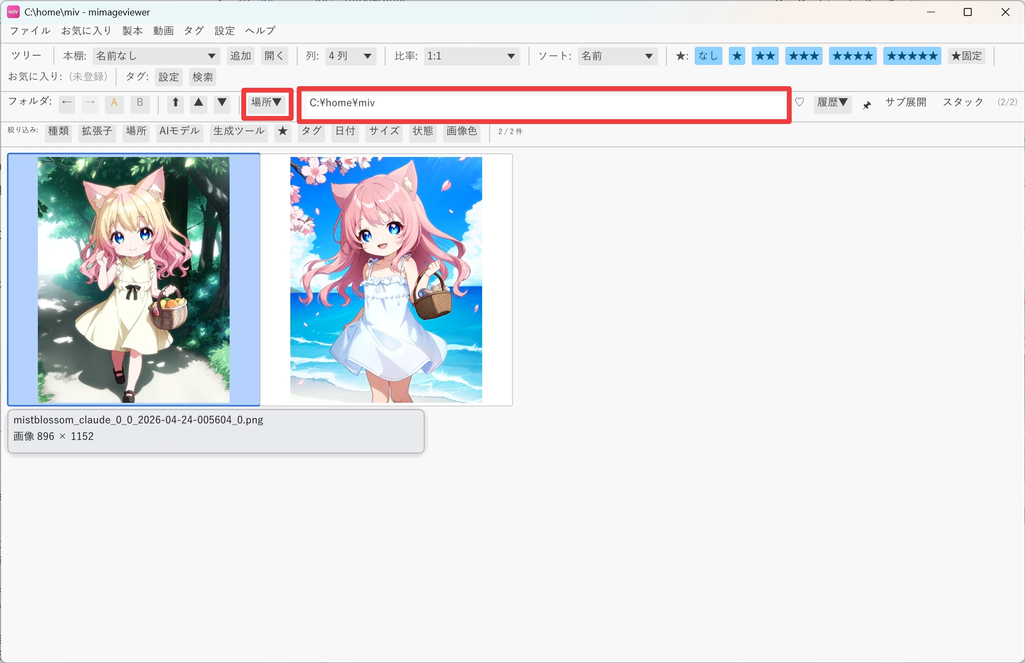Add current folder to favorites with the heart icon

pyautogui.click(x=800, y=102)
